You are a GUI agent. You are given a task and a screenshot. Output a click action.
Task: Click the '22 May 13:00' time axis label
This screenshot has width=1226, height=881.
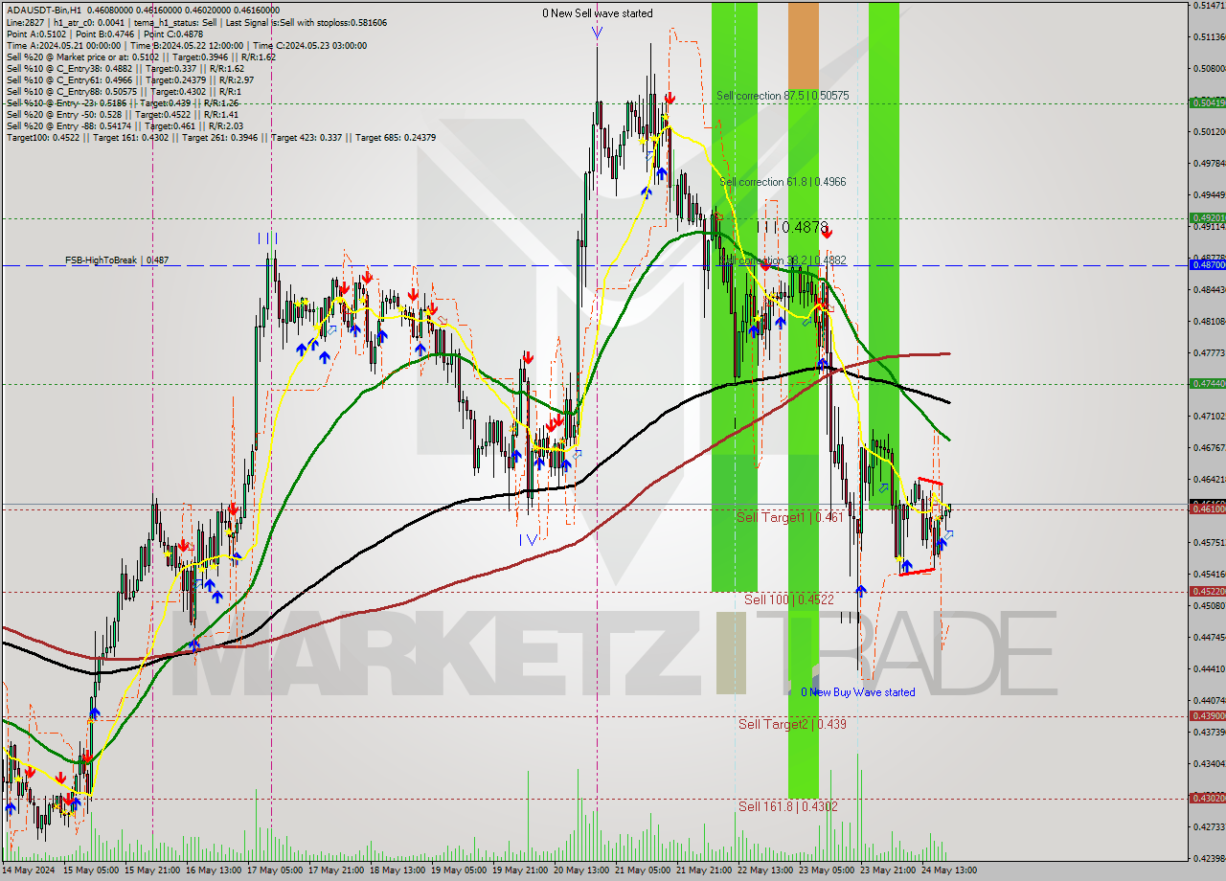click(765, 870)
